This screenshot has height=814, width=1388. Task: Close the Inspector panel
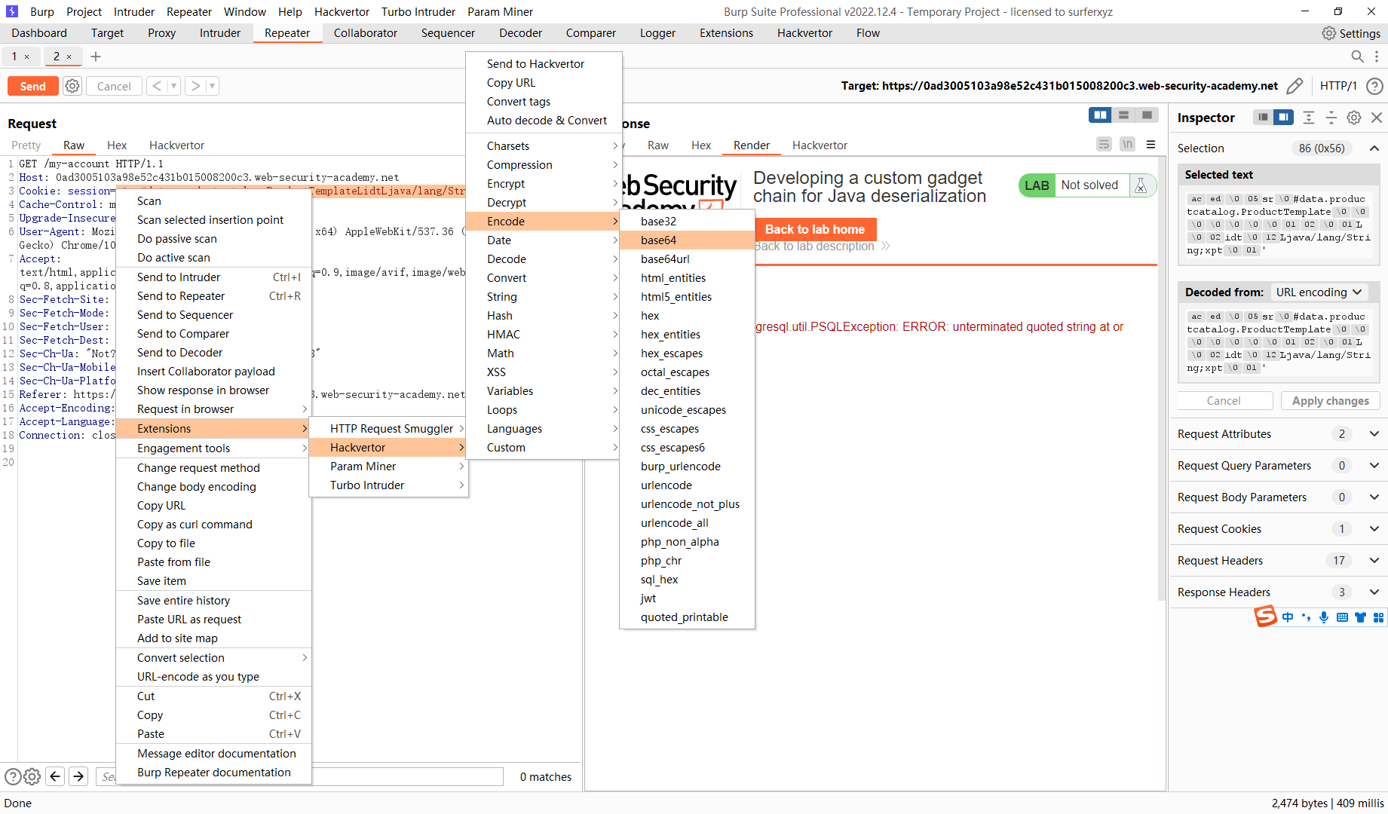tap(1377, 118)
